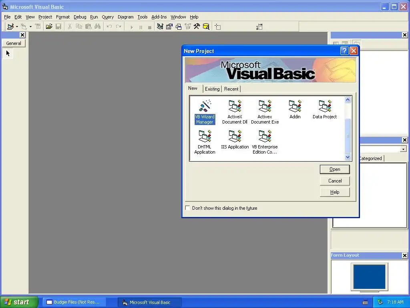The width and height of the screenshot is (410, 308).
Task: Click the question mark help button in dialog title
Action: click(x=344, y=51)
